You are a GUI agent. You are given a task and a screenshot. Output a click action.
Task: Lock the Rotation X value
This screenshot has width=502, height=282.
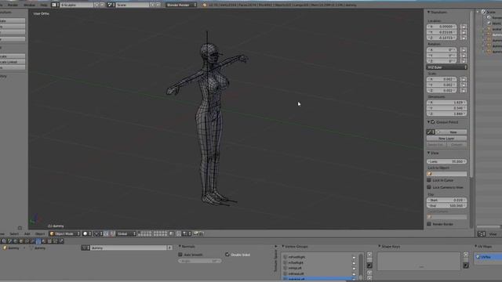(464, 50)
